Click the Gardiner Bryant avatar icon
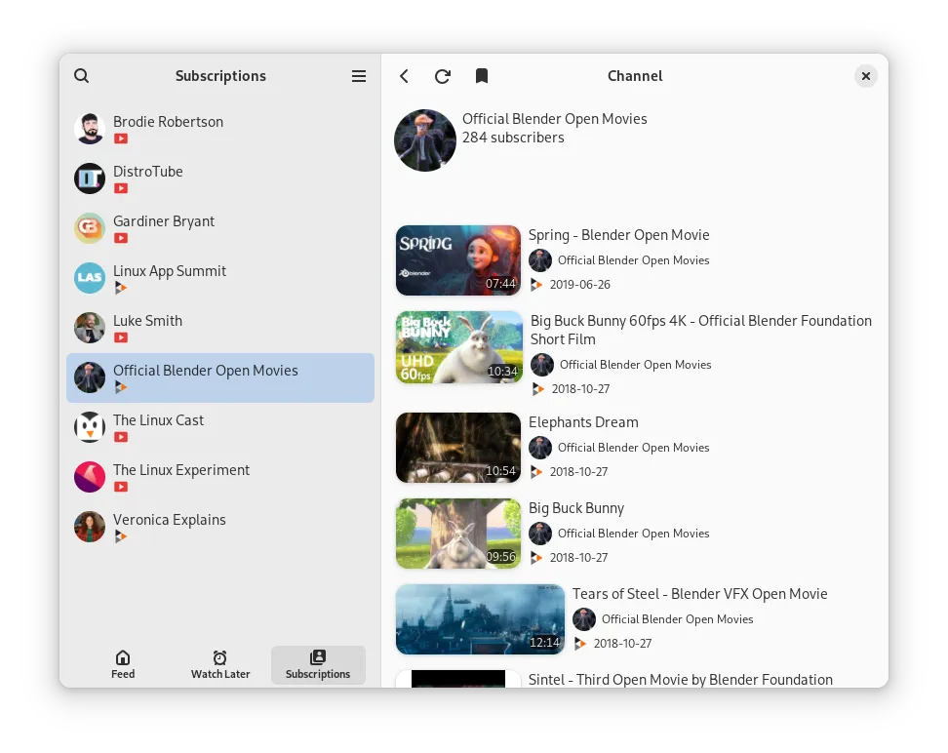Screen dimensions: 948x753 pyautogui.click(x=90, y=228)
